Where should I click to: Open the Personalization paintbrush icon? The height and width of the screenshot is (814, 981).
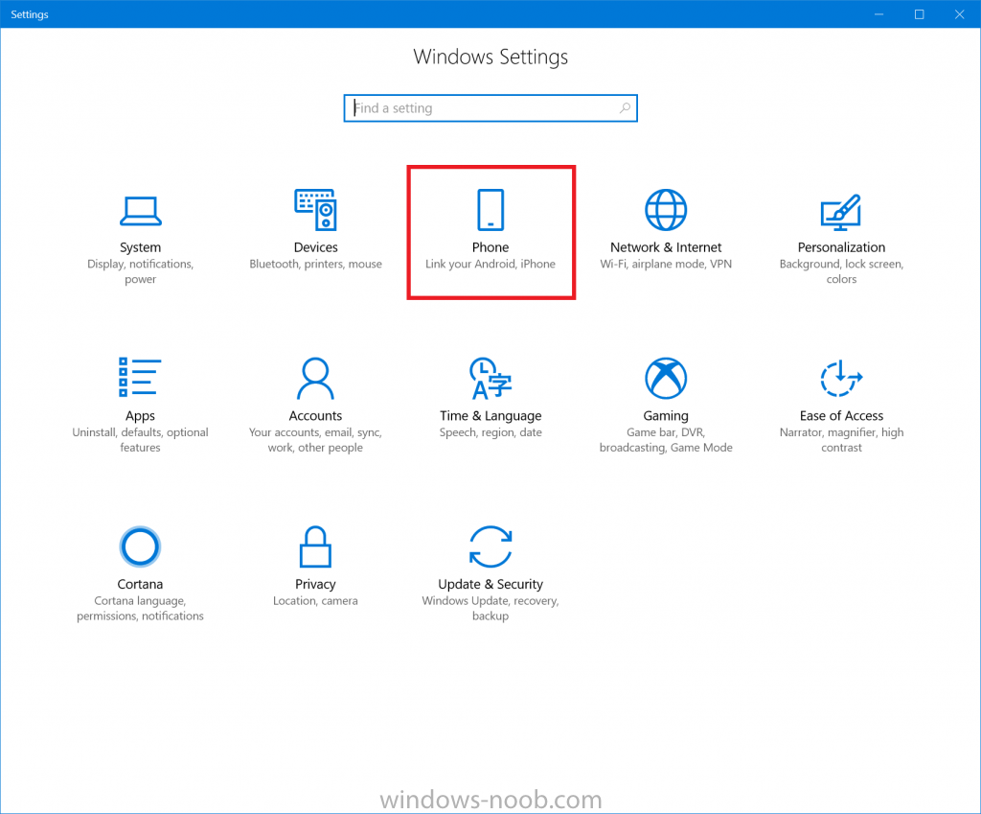(841, 212)
